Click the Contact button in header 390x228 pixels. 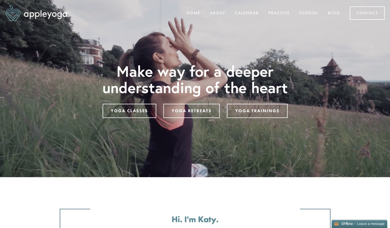coord(367,13)
